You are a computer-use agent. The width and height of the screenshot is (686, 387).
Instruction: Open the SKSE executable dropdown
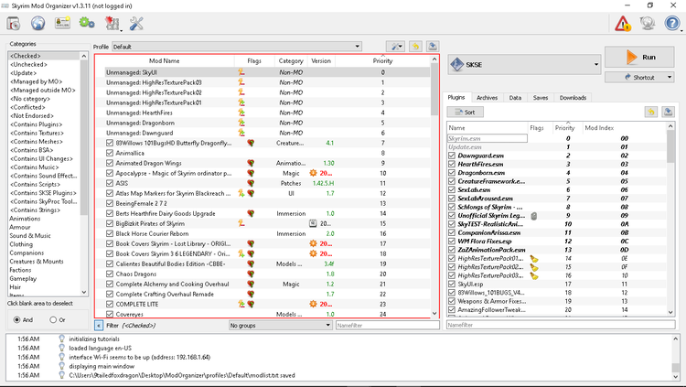tap(525, 64)
